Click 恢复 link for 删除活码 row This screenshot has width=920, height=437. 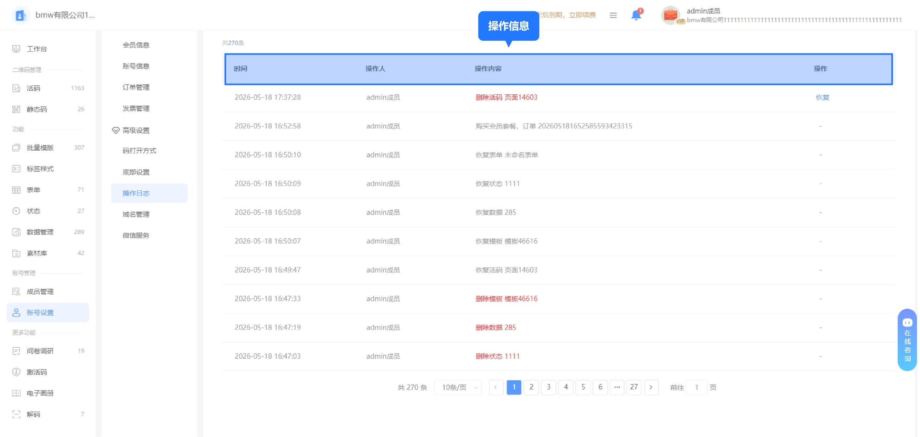coord(822,97)
